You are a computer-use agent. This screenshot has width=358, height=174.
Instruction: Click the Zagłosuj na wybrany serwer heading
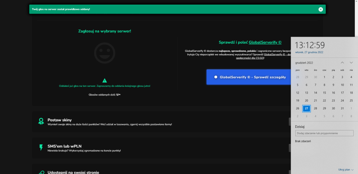pos(105,31)
